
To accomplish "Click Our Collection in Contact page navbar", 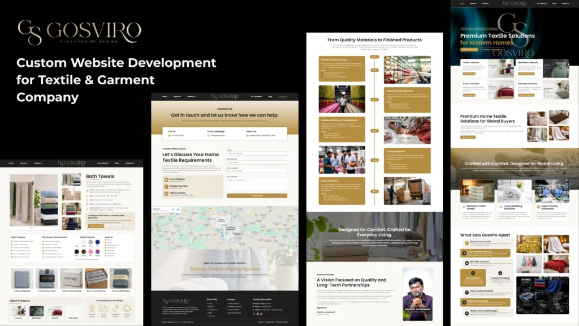I will [x=256, y=96].
